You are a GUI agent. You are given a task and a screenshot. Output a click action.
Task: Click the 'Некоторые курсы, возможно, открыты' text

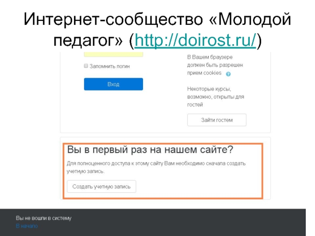215,93
